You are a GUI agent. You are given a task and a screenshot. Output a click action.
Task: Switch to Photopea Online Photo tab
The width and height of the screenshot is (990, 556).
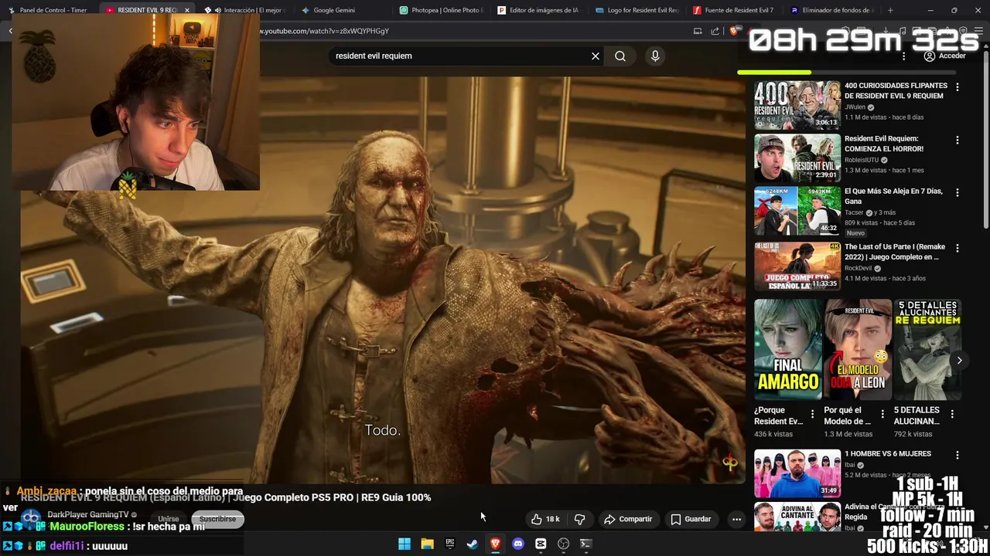pyautogui.click(x=441, y=10)
